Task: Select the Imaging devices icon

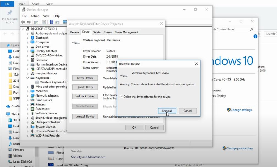Action: (x=32, y=73)
